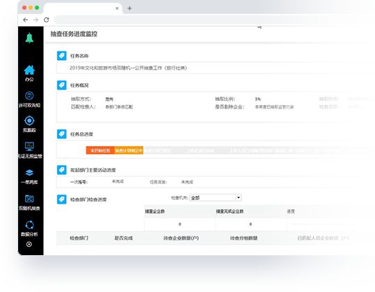
Task: Click the tag icon beside 任务总进度
Action: coord(62,134)
